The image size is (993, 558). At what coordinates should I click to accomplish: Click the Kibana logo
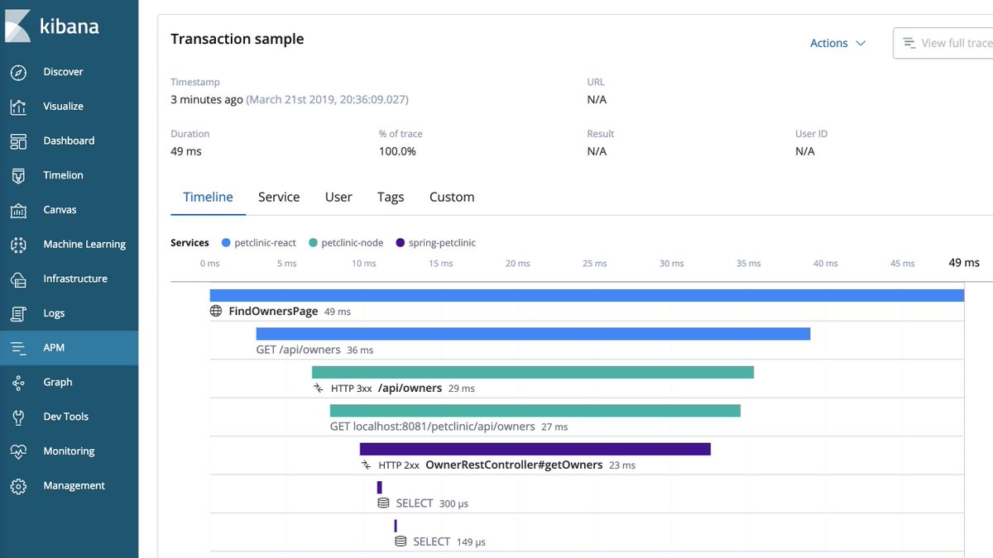54,26
